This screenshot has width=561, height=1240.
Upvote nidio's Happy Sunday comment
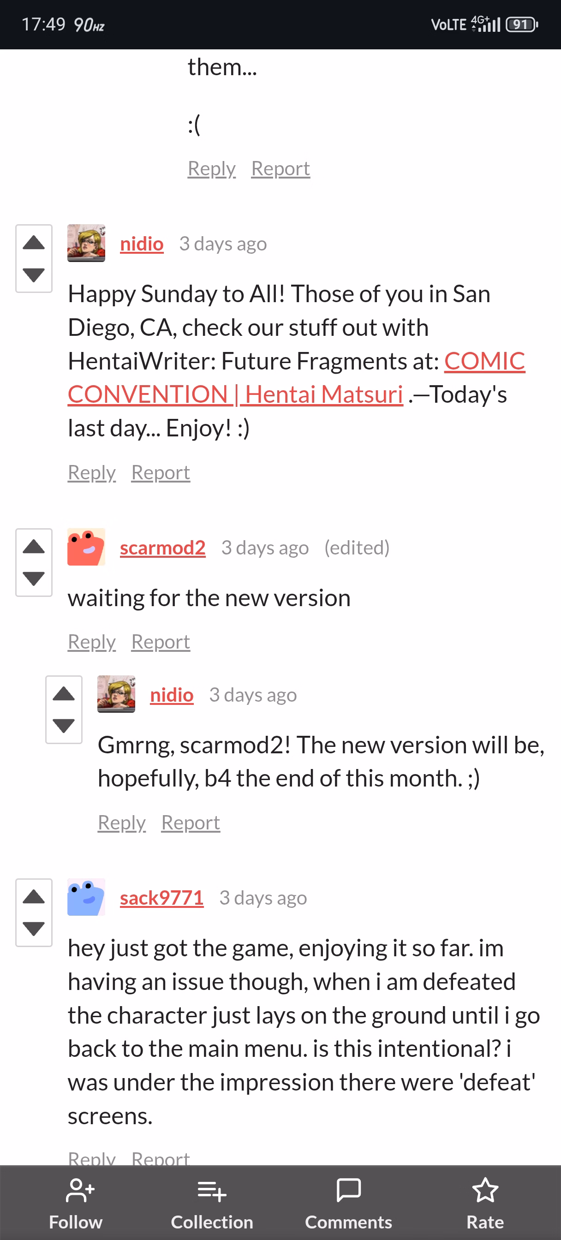tap(34, 243)
